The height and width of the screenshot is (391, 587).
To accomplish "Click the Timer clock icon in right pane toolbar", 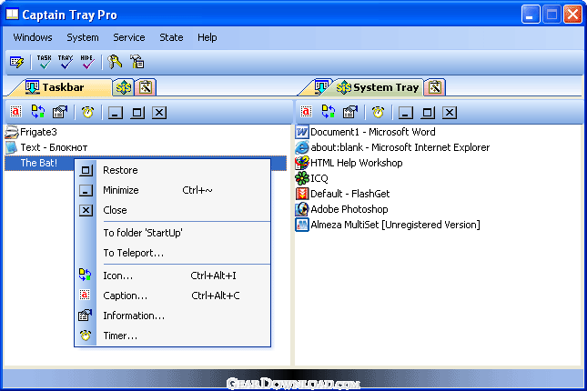I will [x=378, y=112].
